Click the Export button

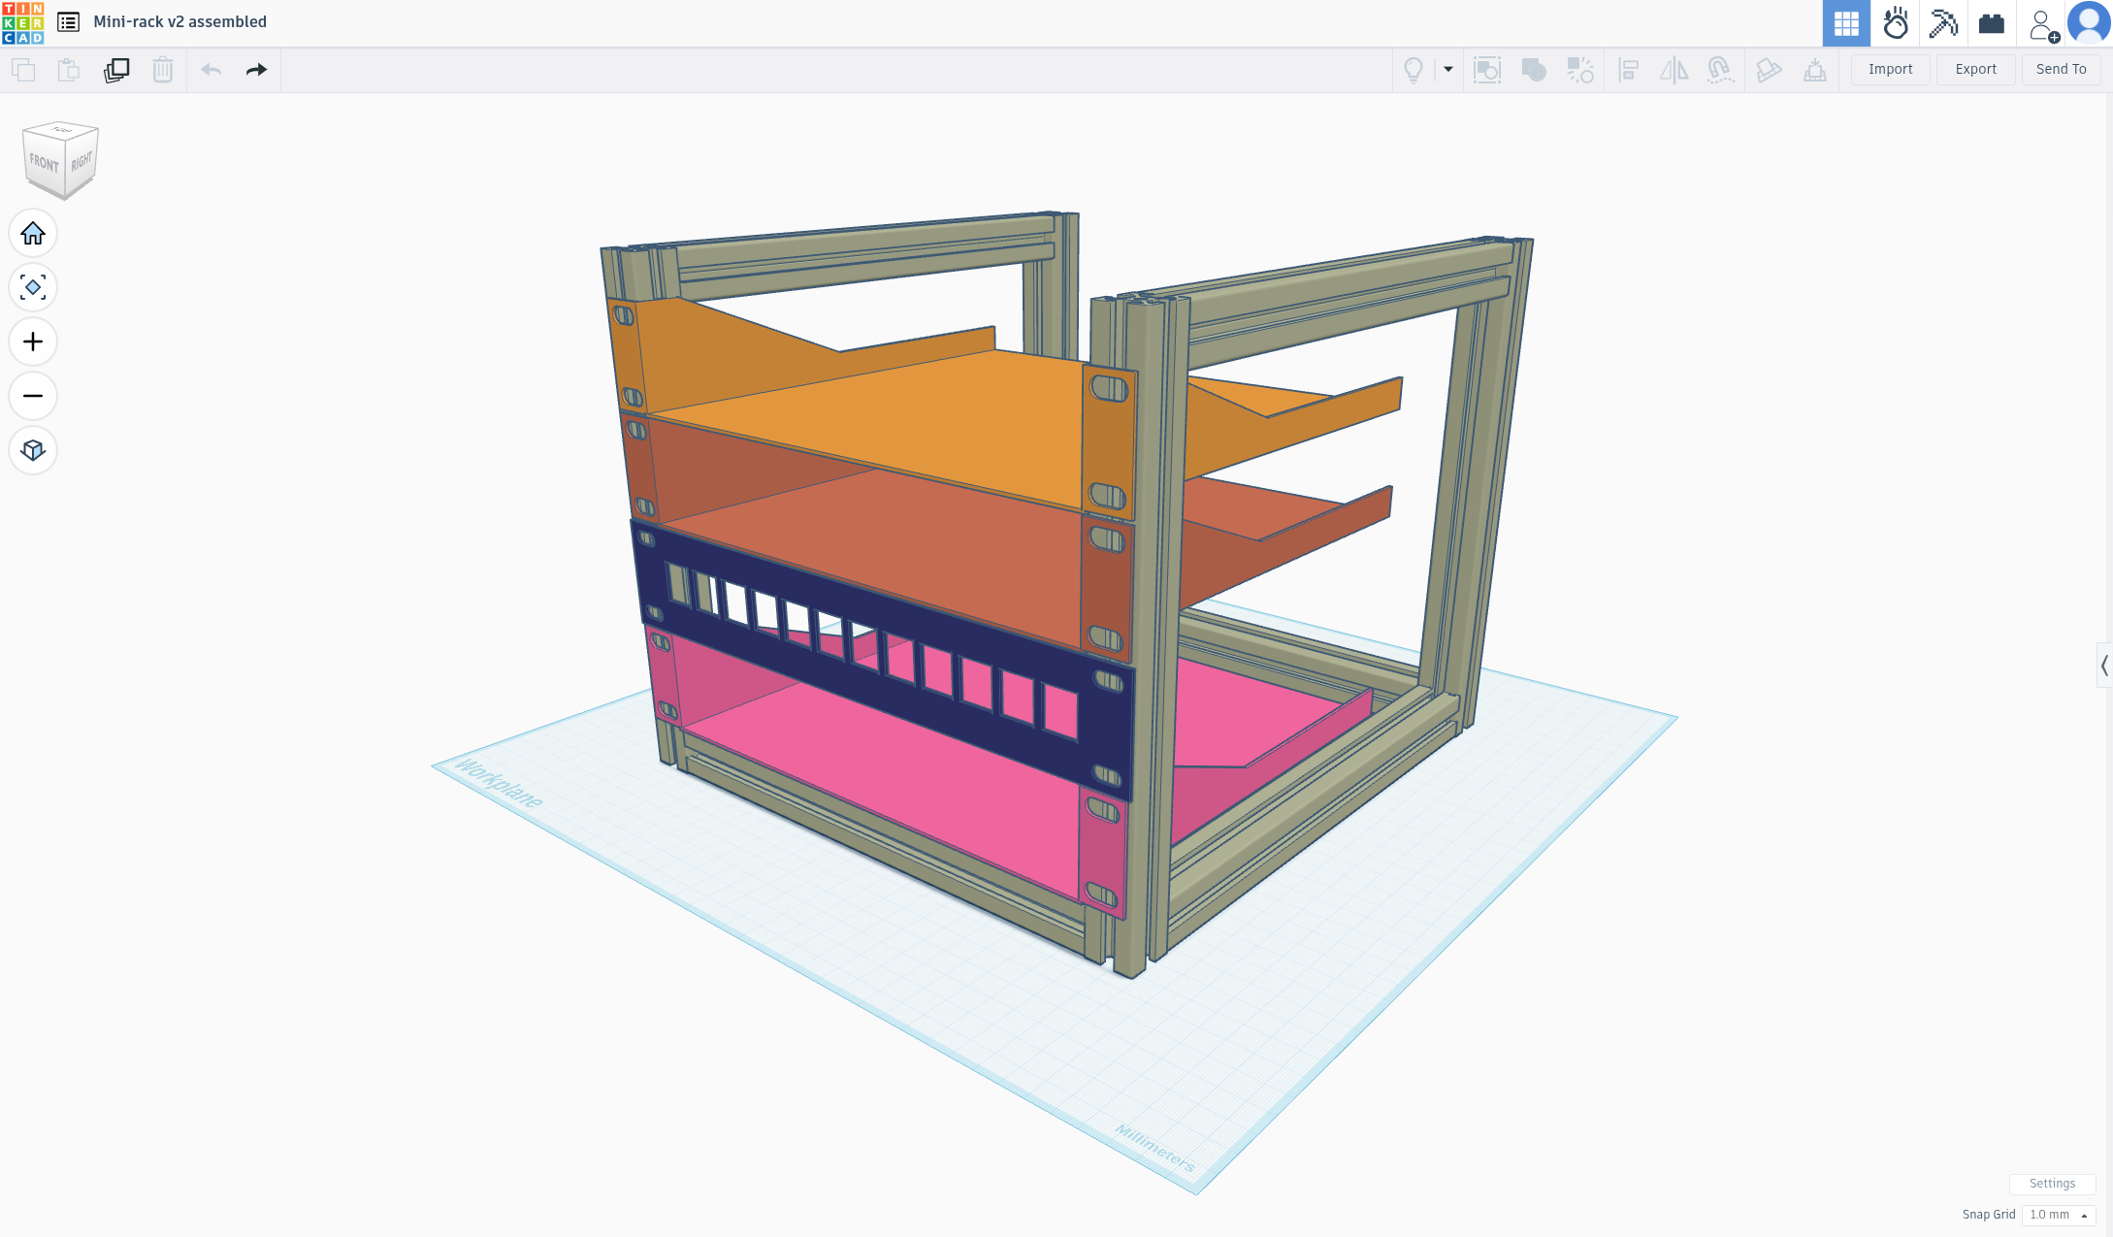pyautogui.click(x=1975, y=70)
